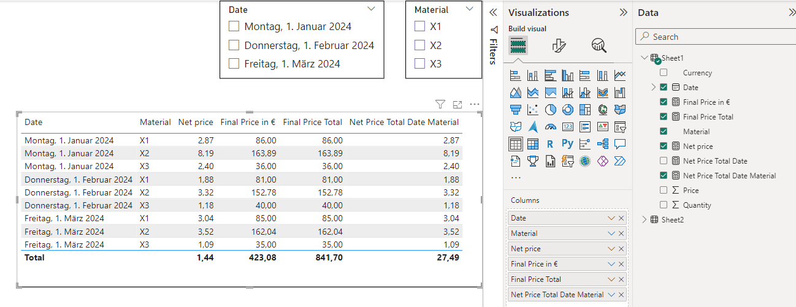This screenshot has width=796, height=307.
Task: Open the Date slicer header dropdown
Action: coord(371,9)
